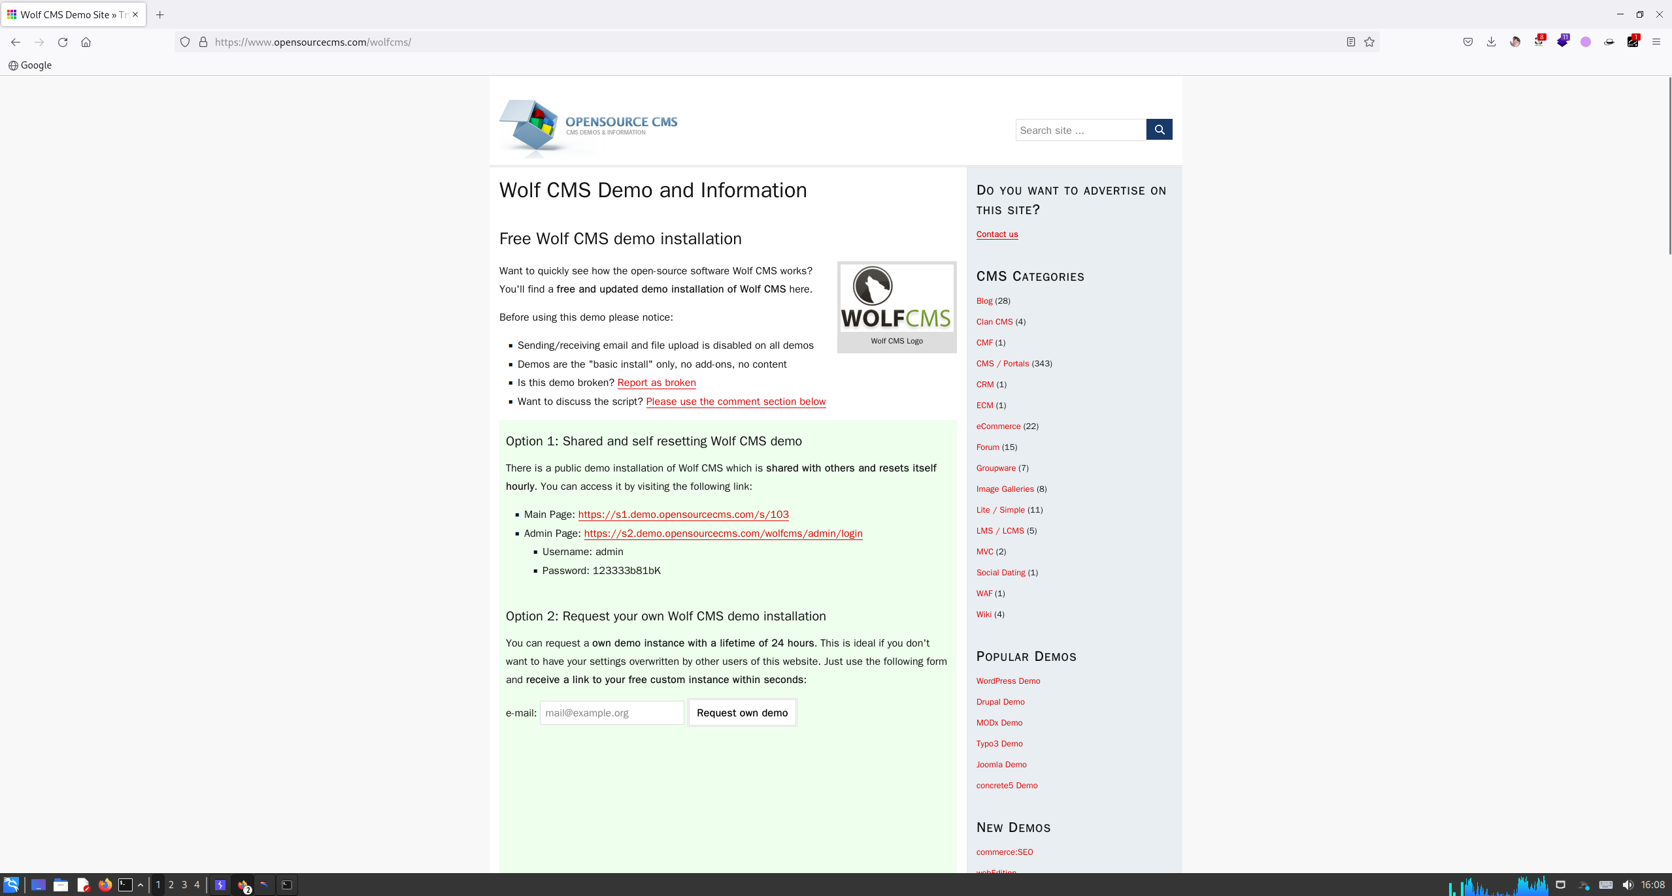The height and width of the screenshot is (896, 1672).
Task: Launch Firefox from the taskbar launcher
Action: click(x=105, y=885)
